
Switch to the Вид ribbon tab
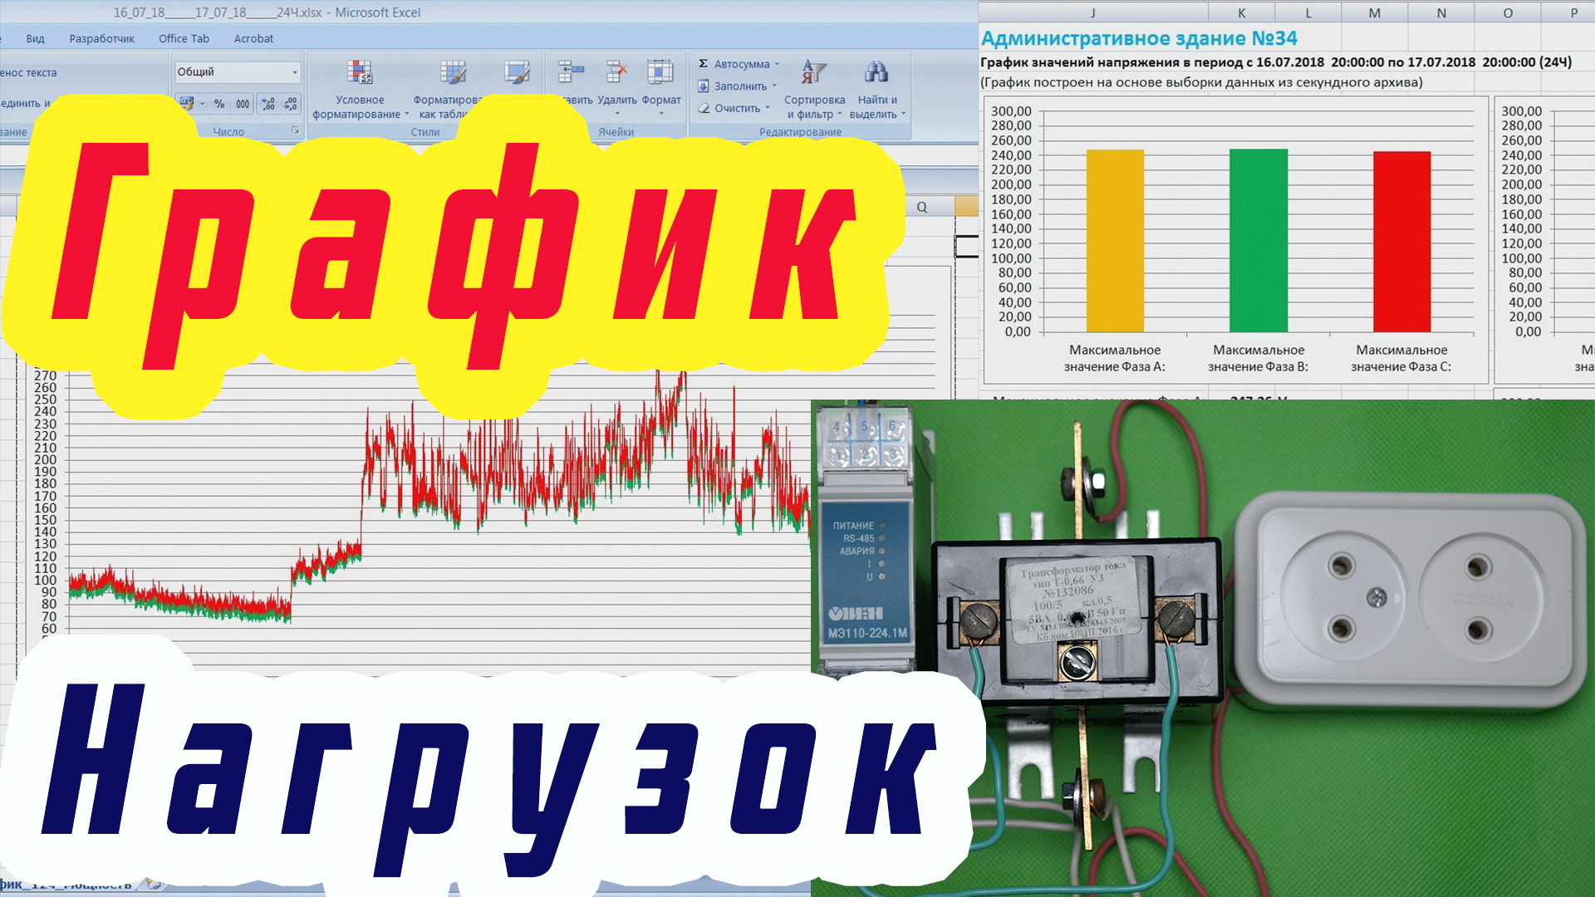(36, 38)
